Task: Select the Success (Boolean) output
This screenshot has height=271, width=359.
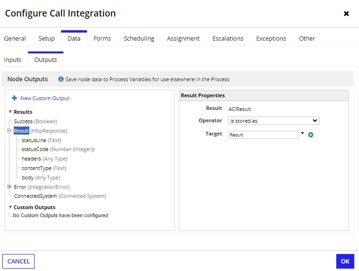Action: coord(35,121)
